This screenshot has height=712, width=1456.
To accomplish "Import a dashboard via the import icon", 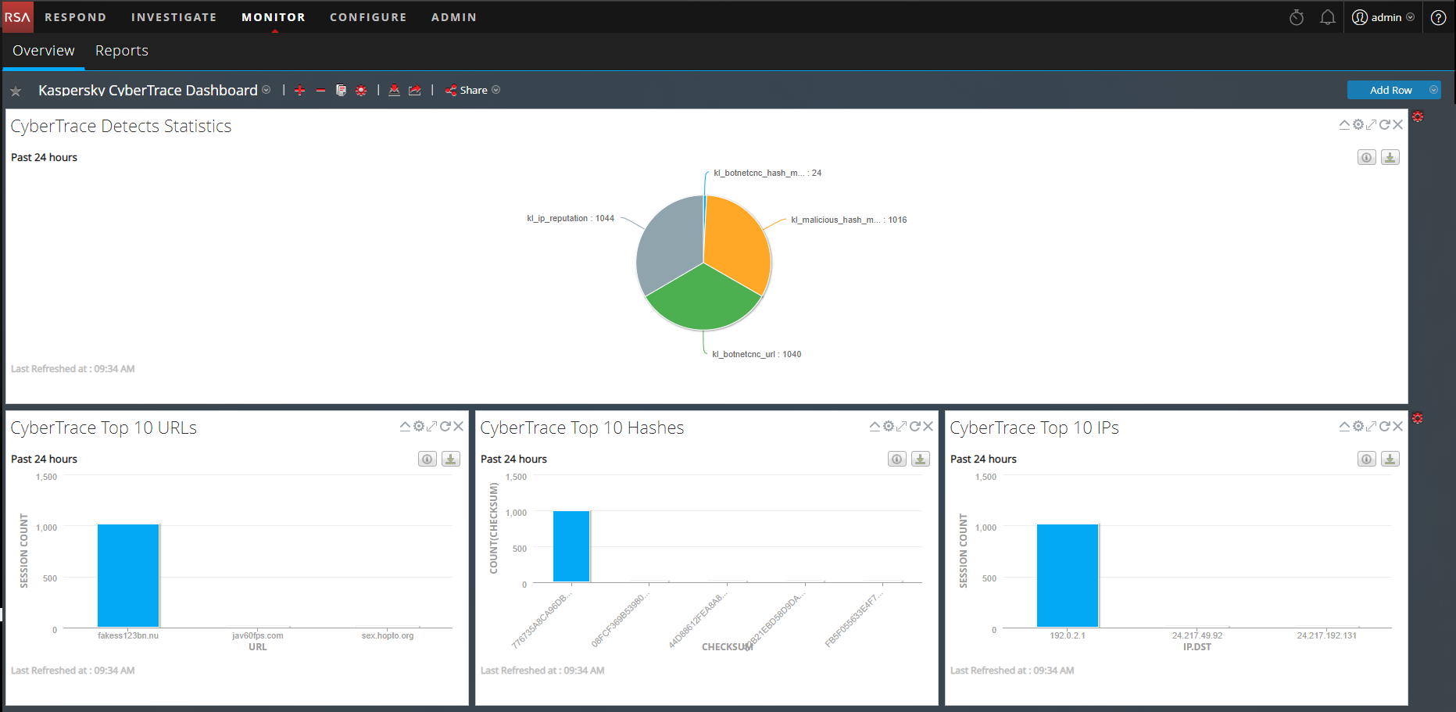I will pyautogui.click(x=395, y=91).
